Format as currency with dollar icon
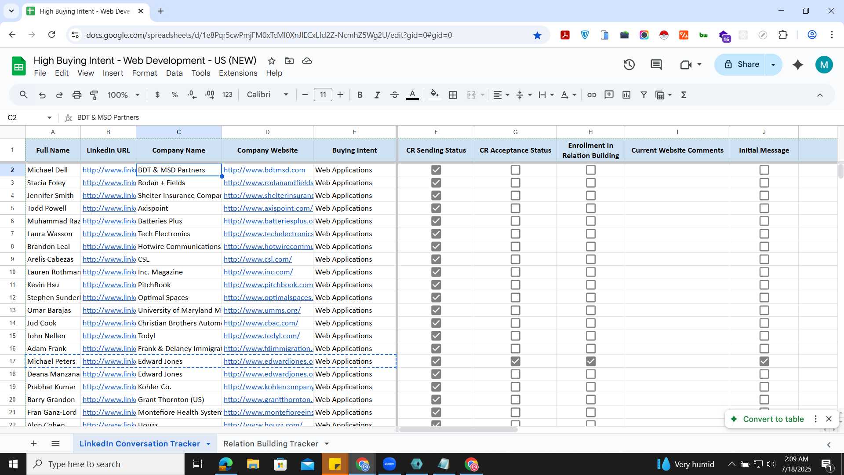The width and height of the screenshot is (844, 475). tap(157, 95)
